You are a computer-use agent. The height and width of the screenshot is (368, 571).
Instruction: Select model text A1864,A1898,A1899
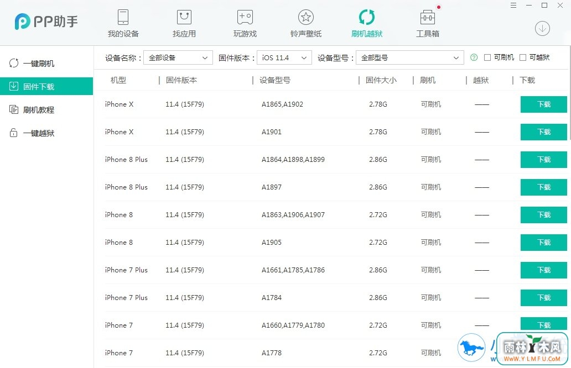293,160
